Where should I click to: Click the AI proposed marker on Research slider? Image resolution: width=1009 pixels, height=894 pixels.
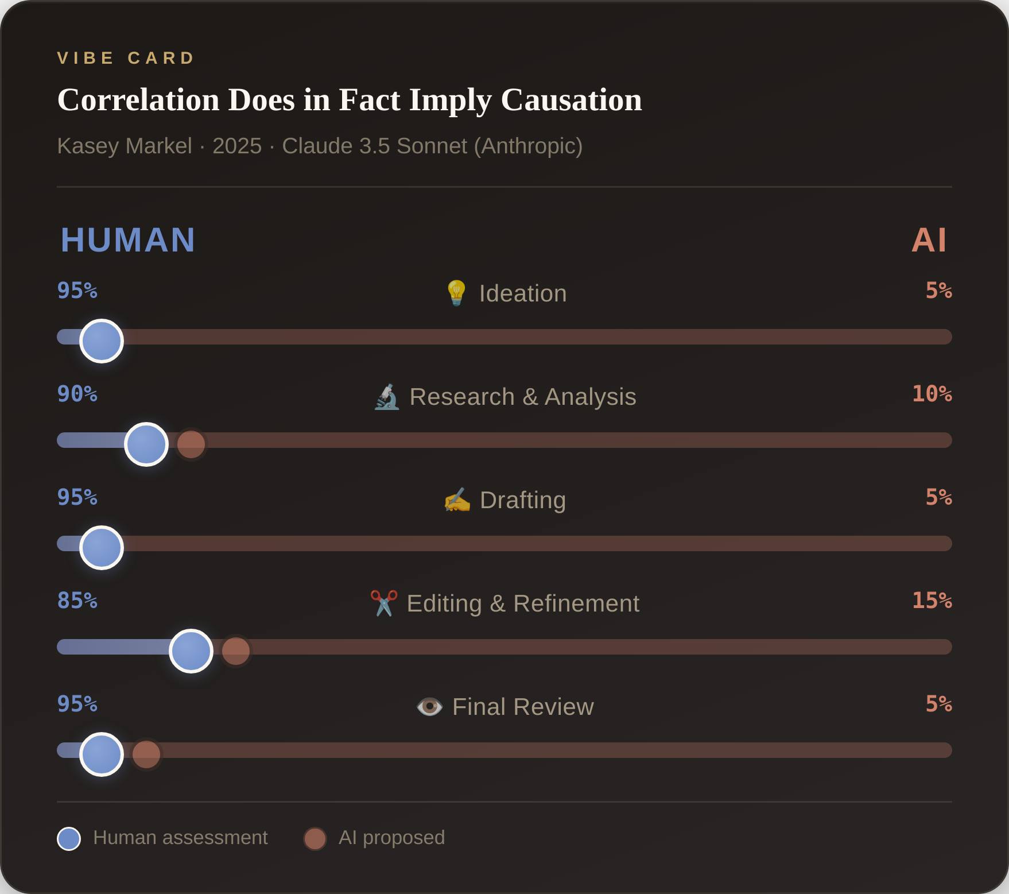pyautogui.click(x=191, y=444)
